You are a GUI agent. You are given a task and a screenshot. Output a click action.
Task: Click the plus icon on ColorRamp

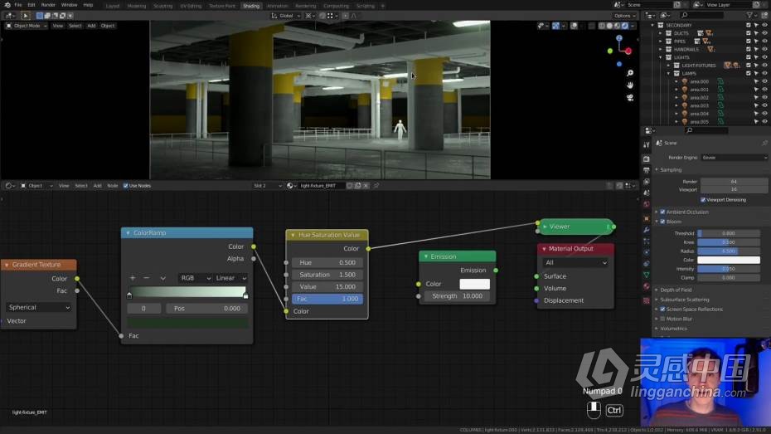[133, 278]
